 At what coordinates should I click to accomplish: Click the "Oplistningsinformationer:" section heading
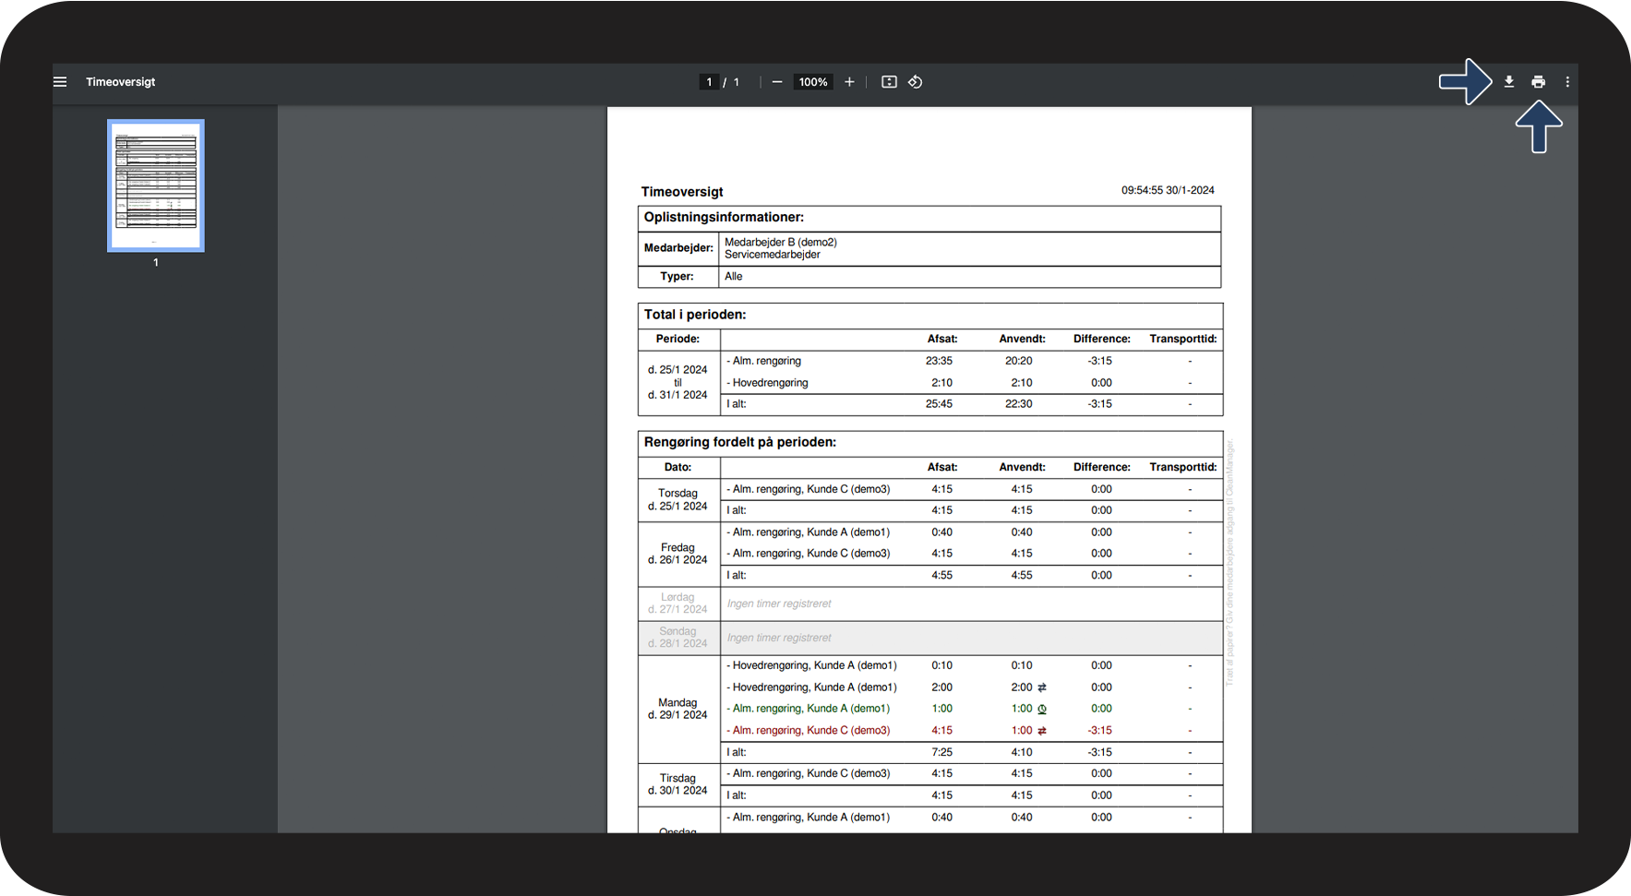[x=724, y=218]
